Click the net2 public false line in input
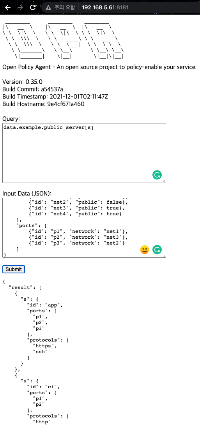 pos(78,202)
